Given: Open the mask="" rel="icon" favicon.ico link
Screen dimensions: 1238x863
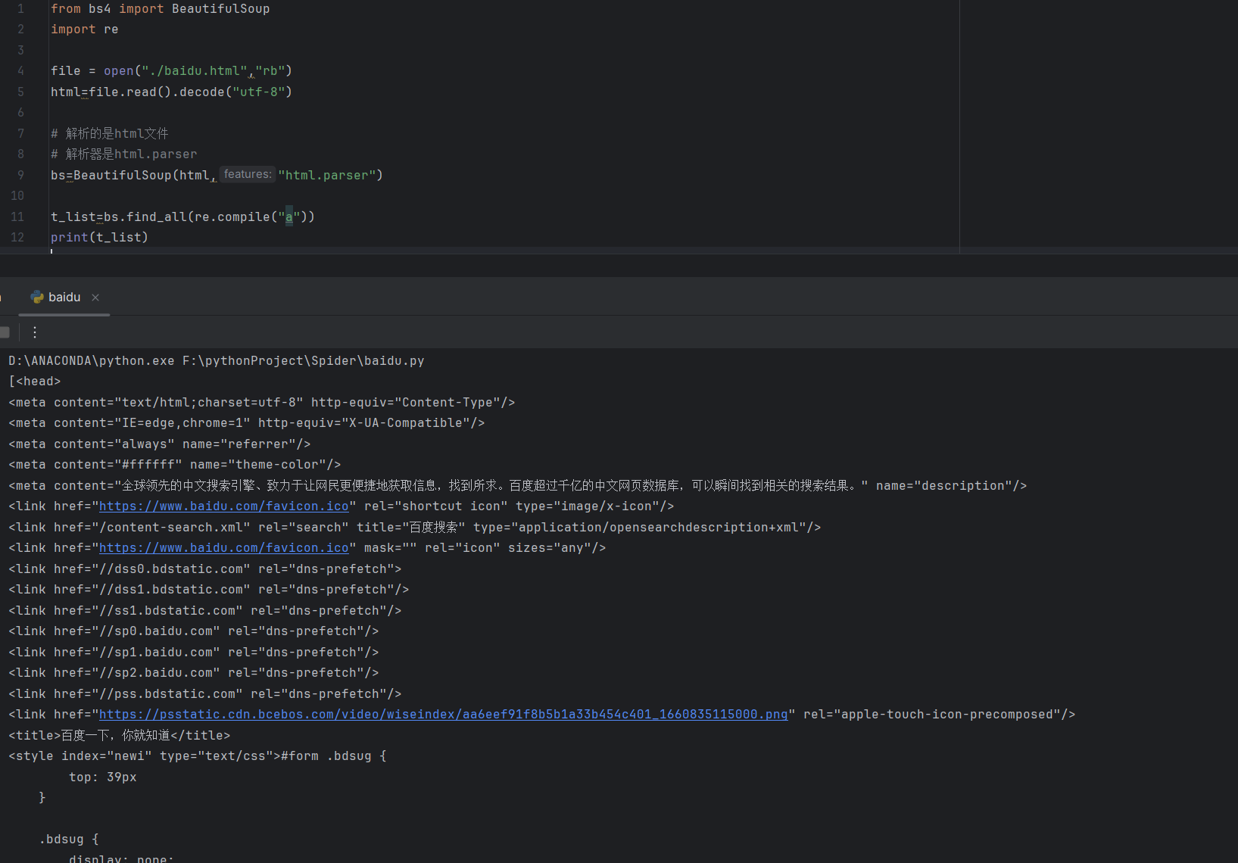Looking at the screenshot, I should (224, 548).
